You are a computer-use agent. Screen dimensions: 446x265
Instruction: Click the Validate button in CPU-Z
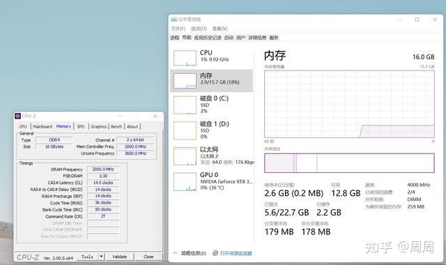(x=119, y=257)
